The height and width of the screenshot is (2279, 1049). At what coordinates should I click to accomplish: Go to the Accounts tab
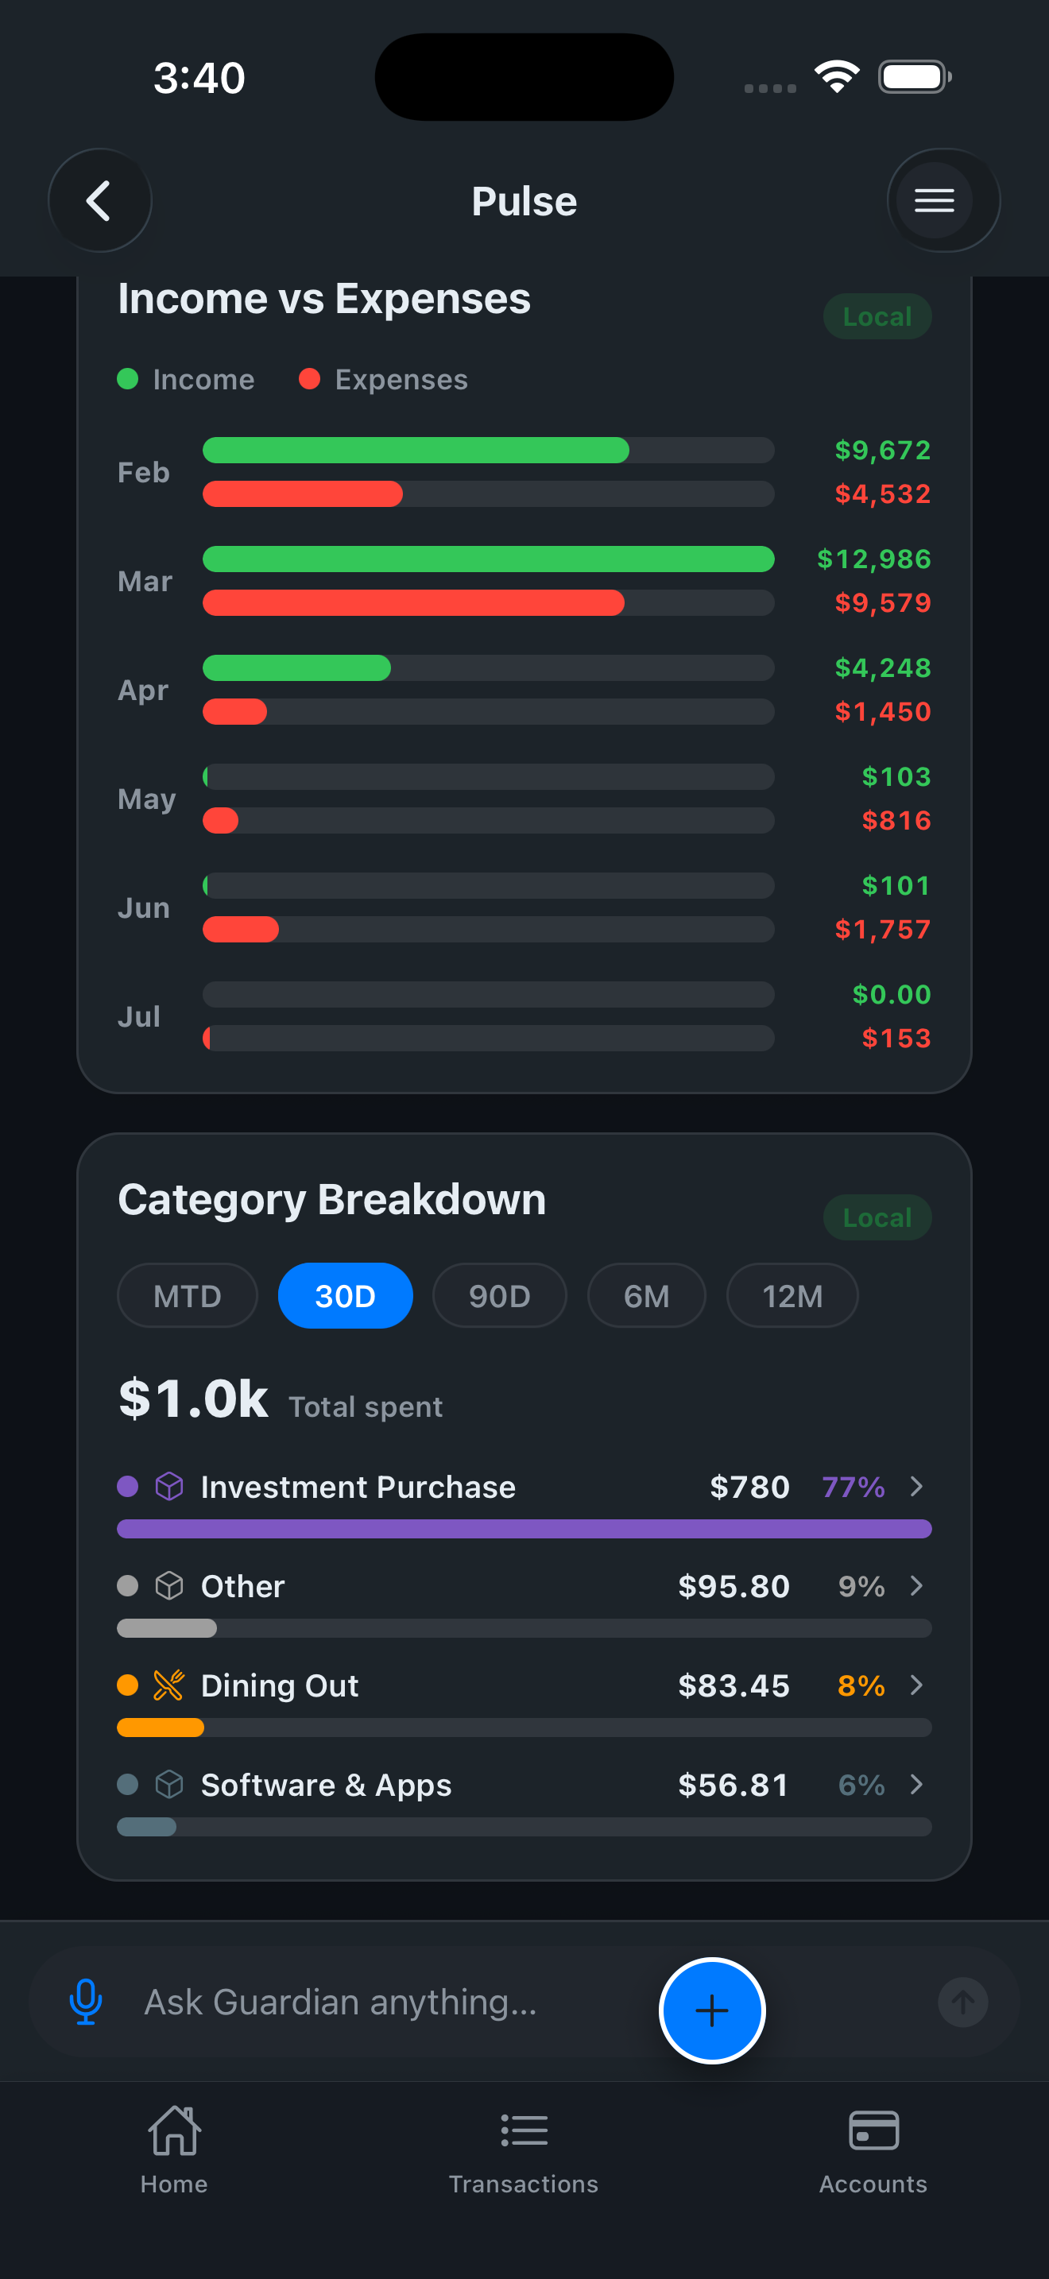tap(873, 2148)
